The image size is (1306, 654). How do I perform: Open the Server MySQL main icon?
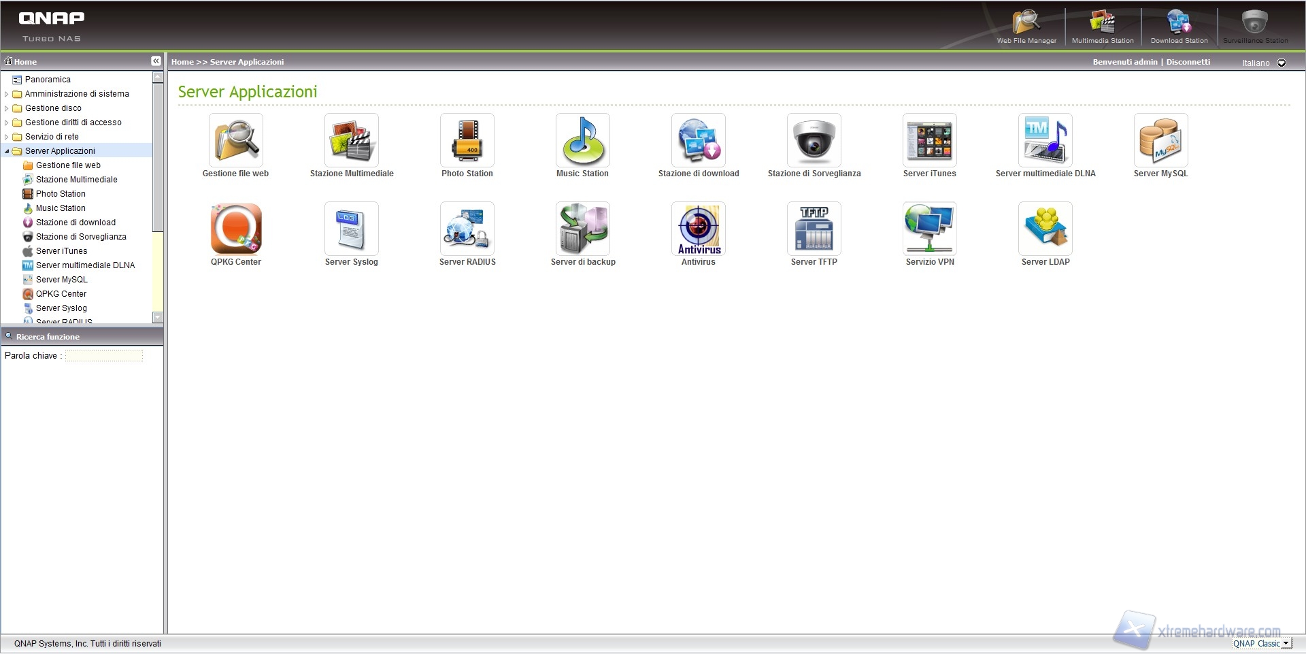(x=1160, y=141)
